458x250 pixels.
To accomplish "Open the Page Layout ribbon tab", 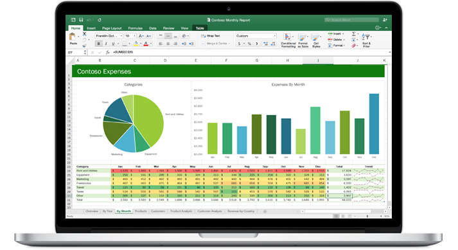I will click(x=112, y=28).
